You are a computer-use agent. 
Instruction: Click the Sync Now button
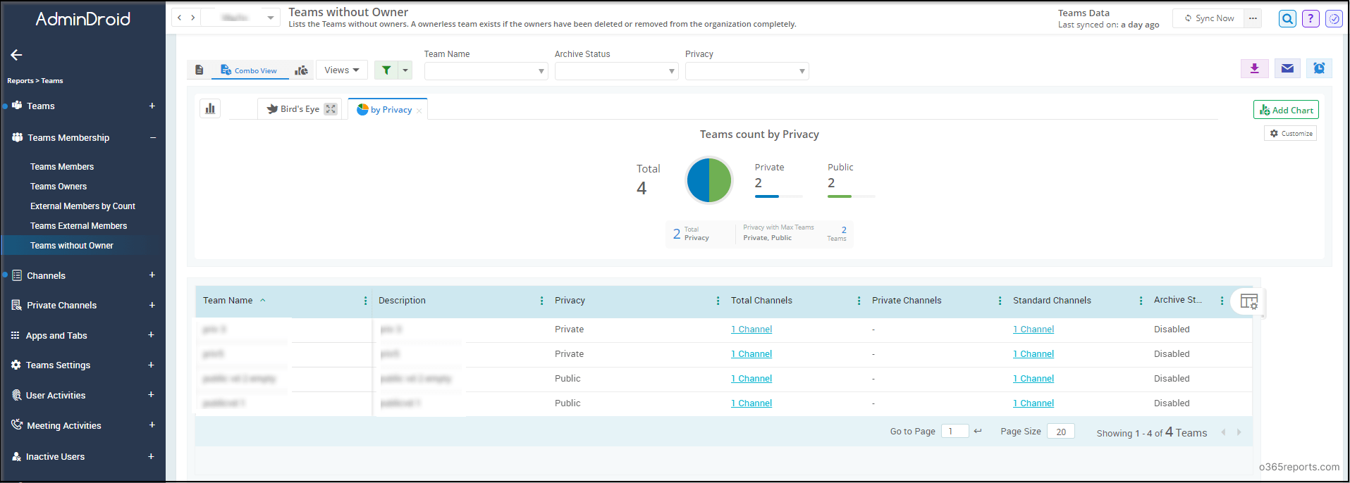[1208, 18]
